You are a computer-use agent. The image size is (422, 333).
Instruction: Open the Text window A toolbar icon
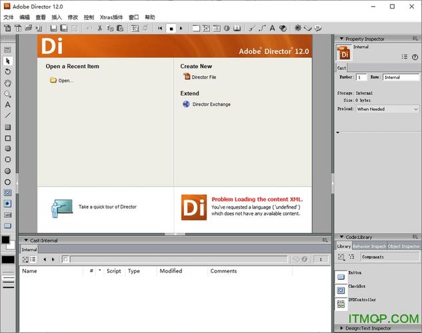(273, 28)
